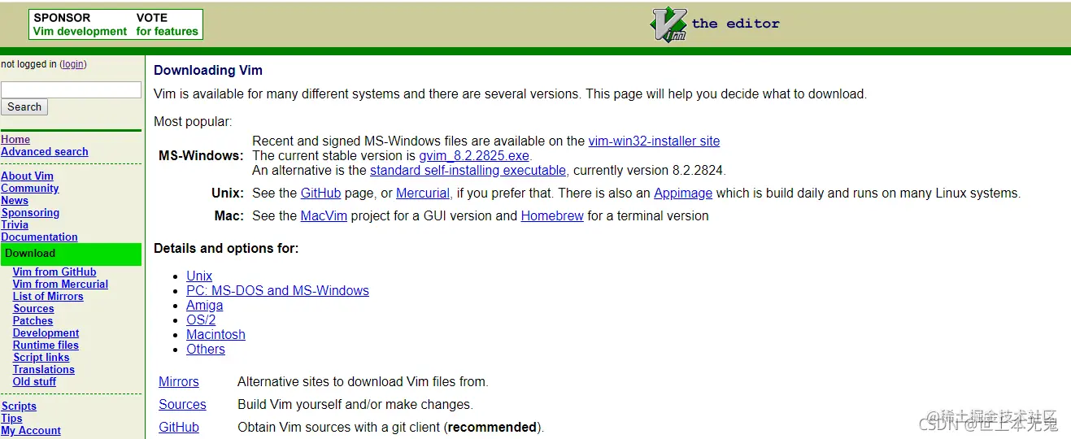
Task: Open Scripts sidebar link
Action: coord(19,406)
